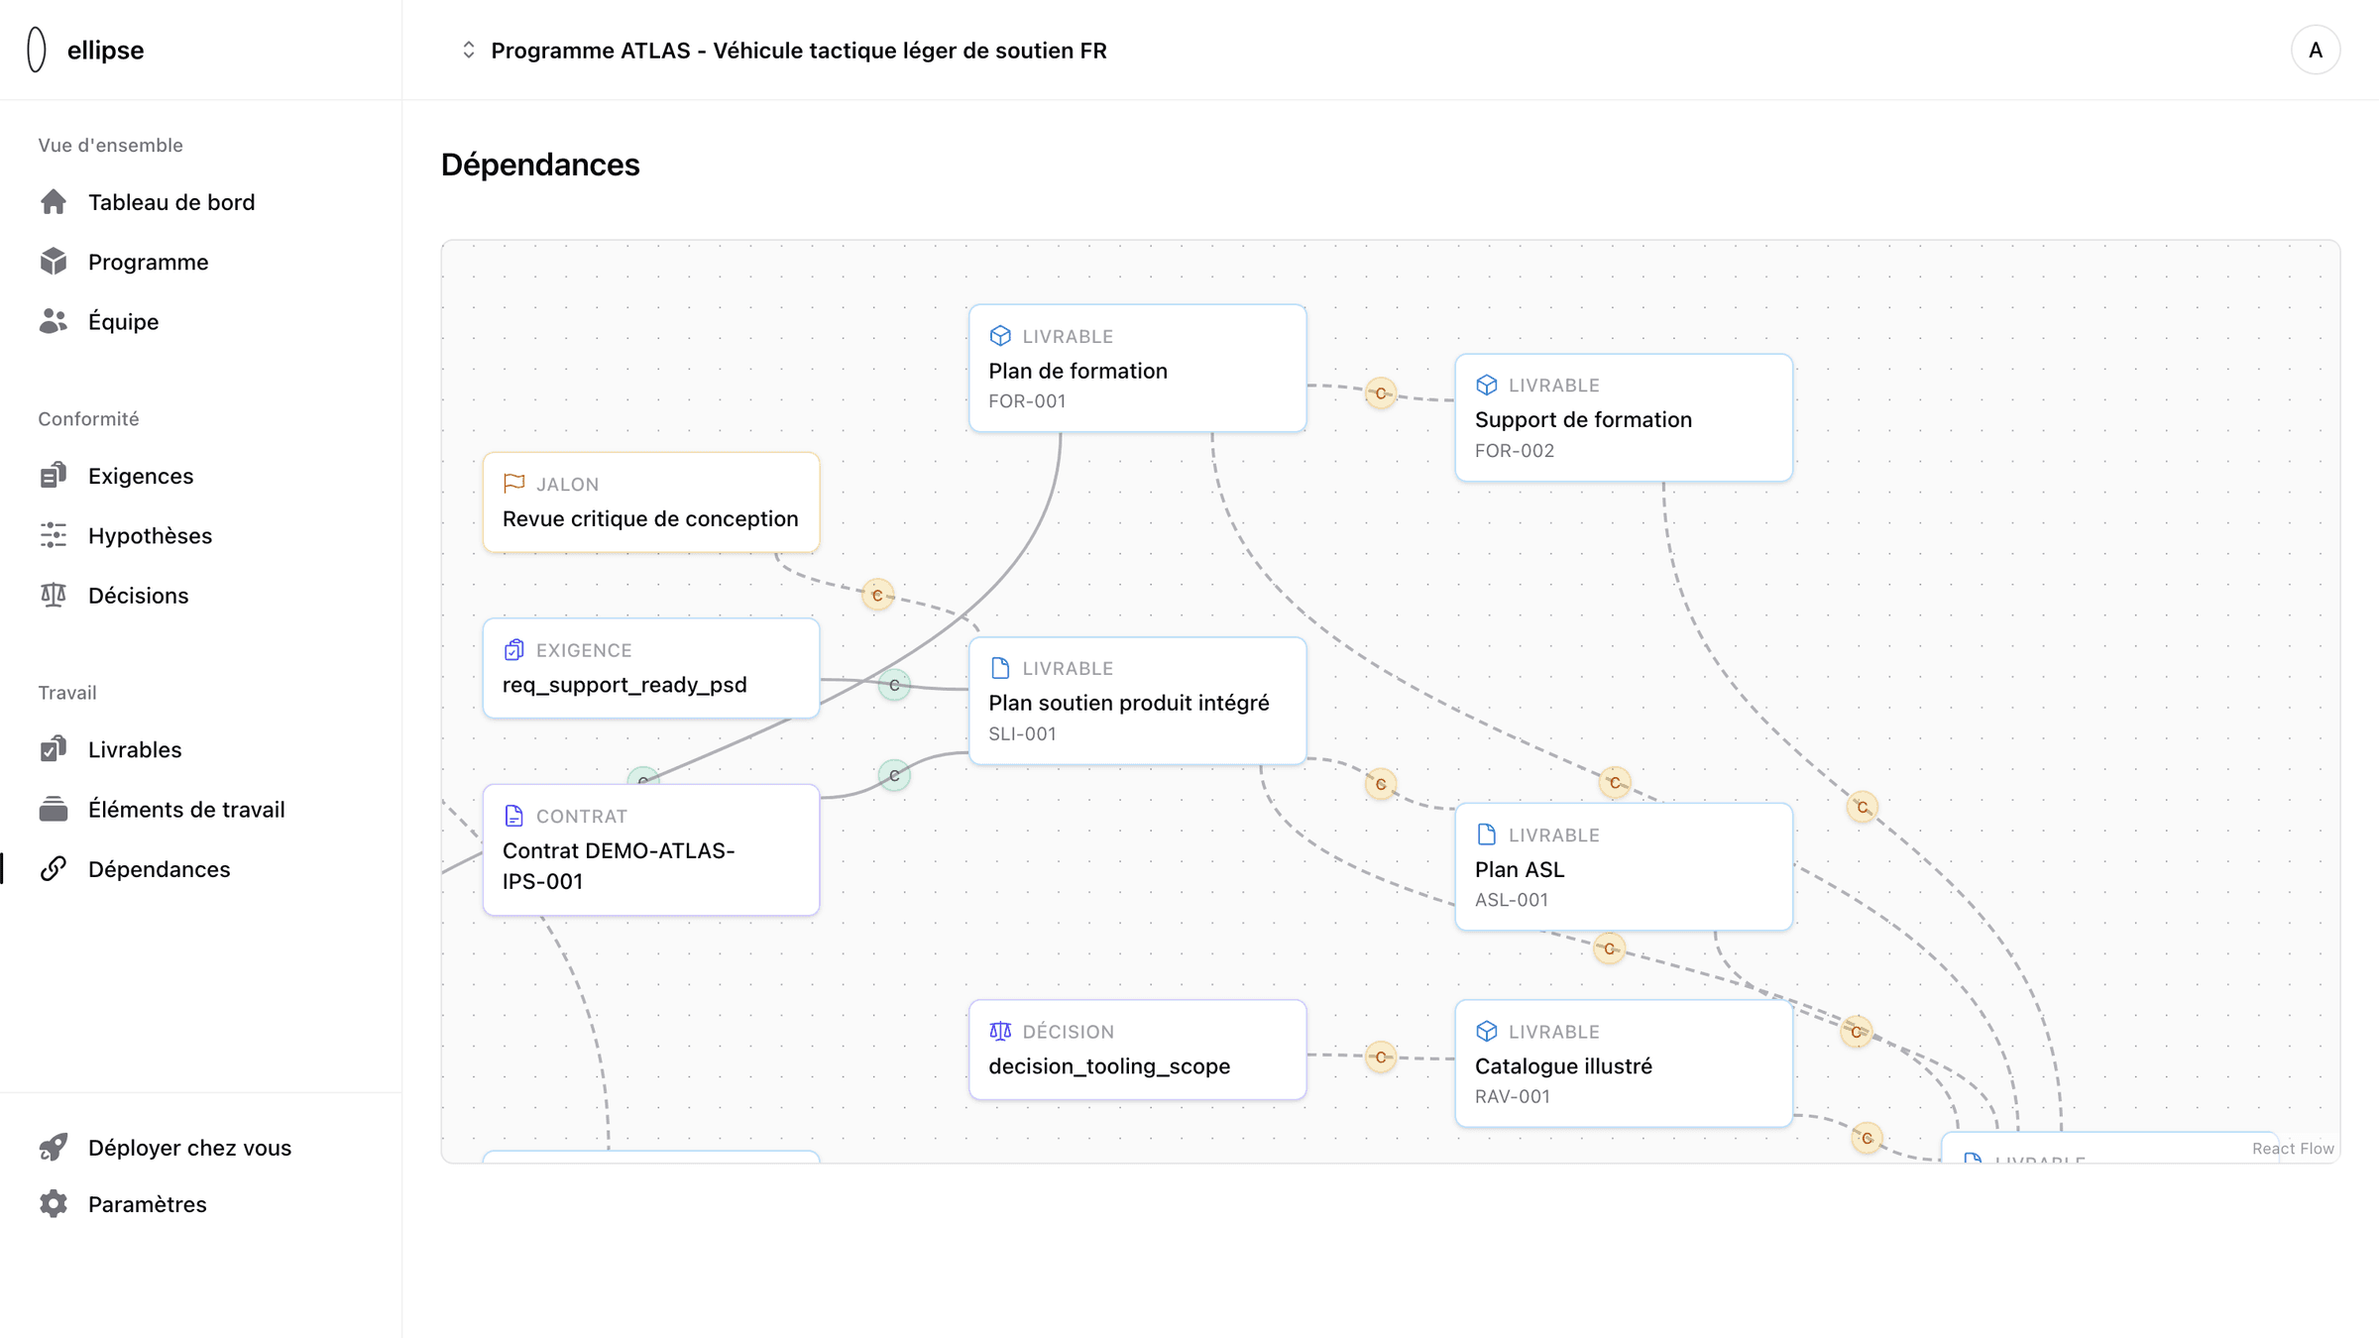
Task: Click the Paramètres gear icon
Action: pos(54,1203)
